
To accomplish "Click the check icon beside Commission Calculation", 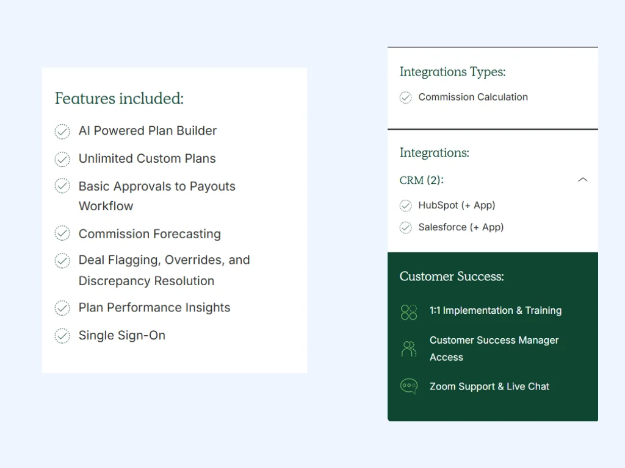I will 405,97.
